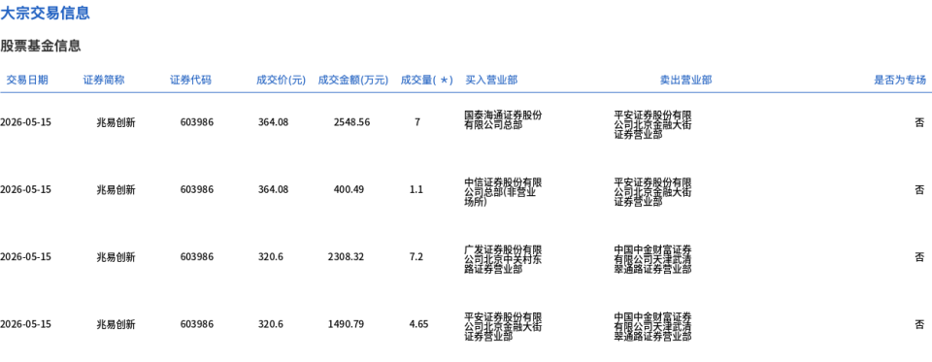Click the 买入营业部 column header
The height and width of the screenshot is (362, 932).
point(491,81)
